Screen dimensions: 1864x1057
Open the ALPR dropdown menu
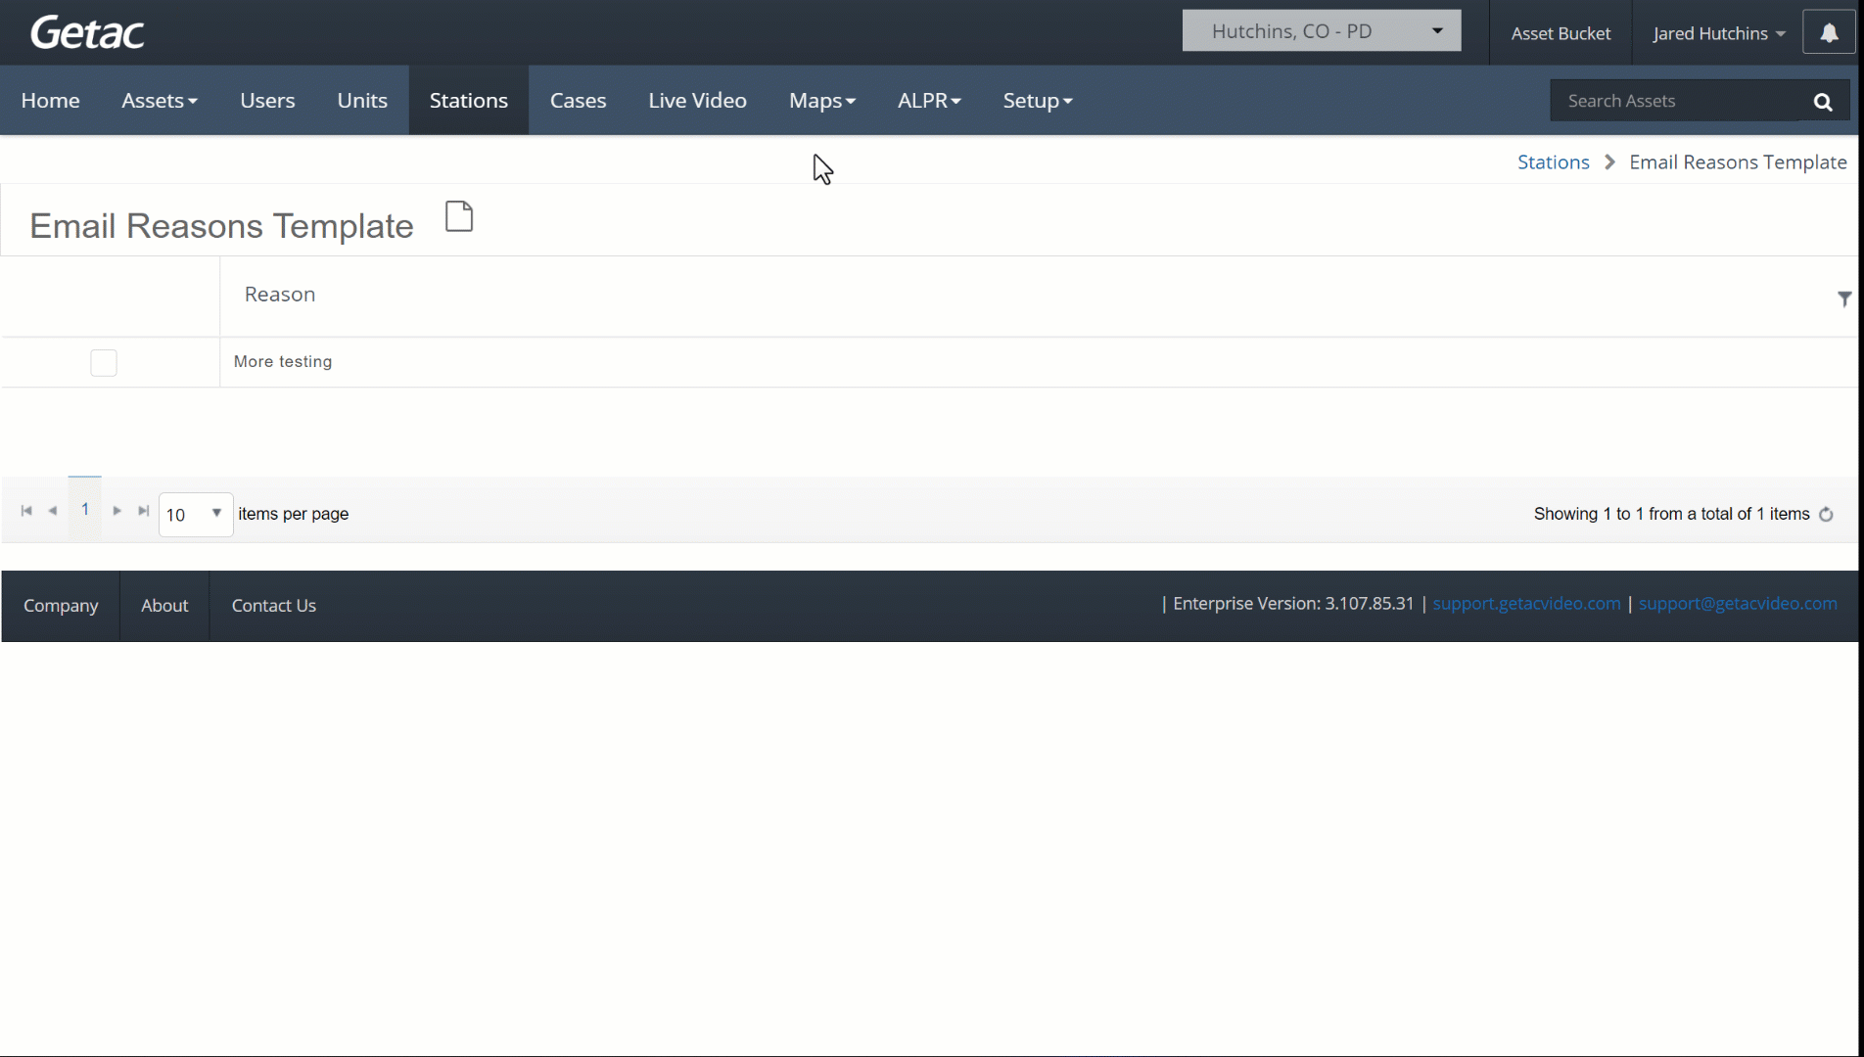coord(929,101)
